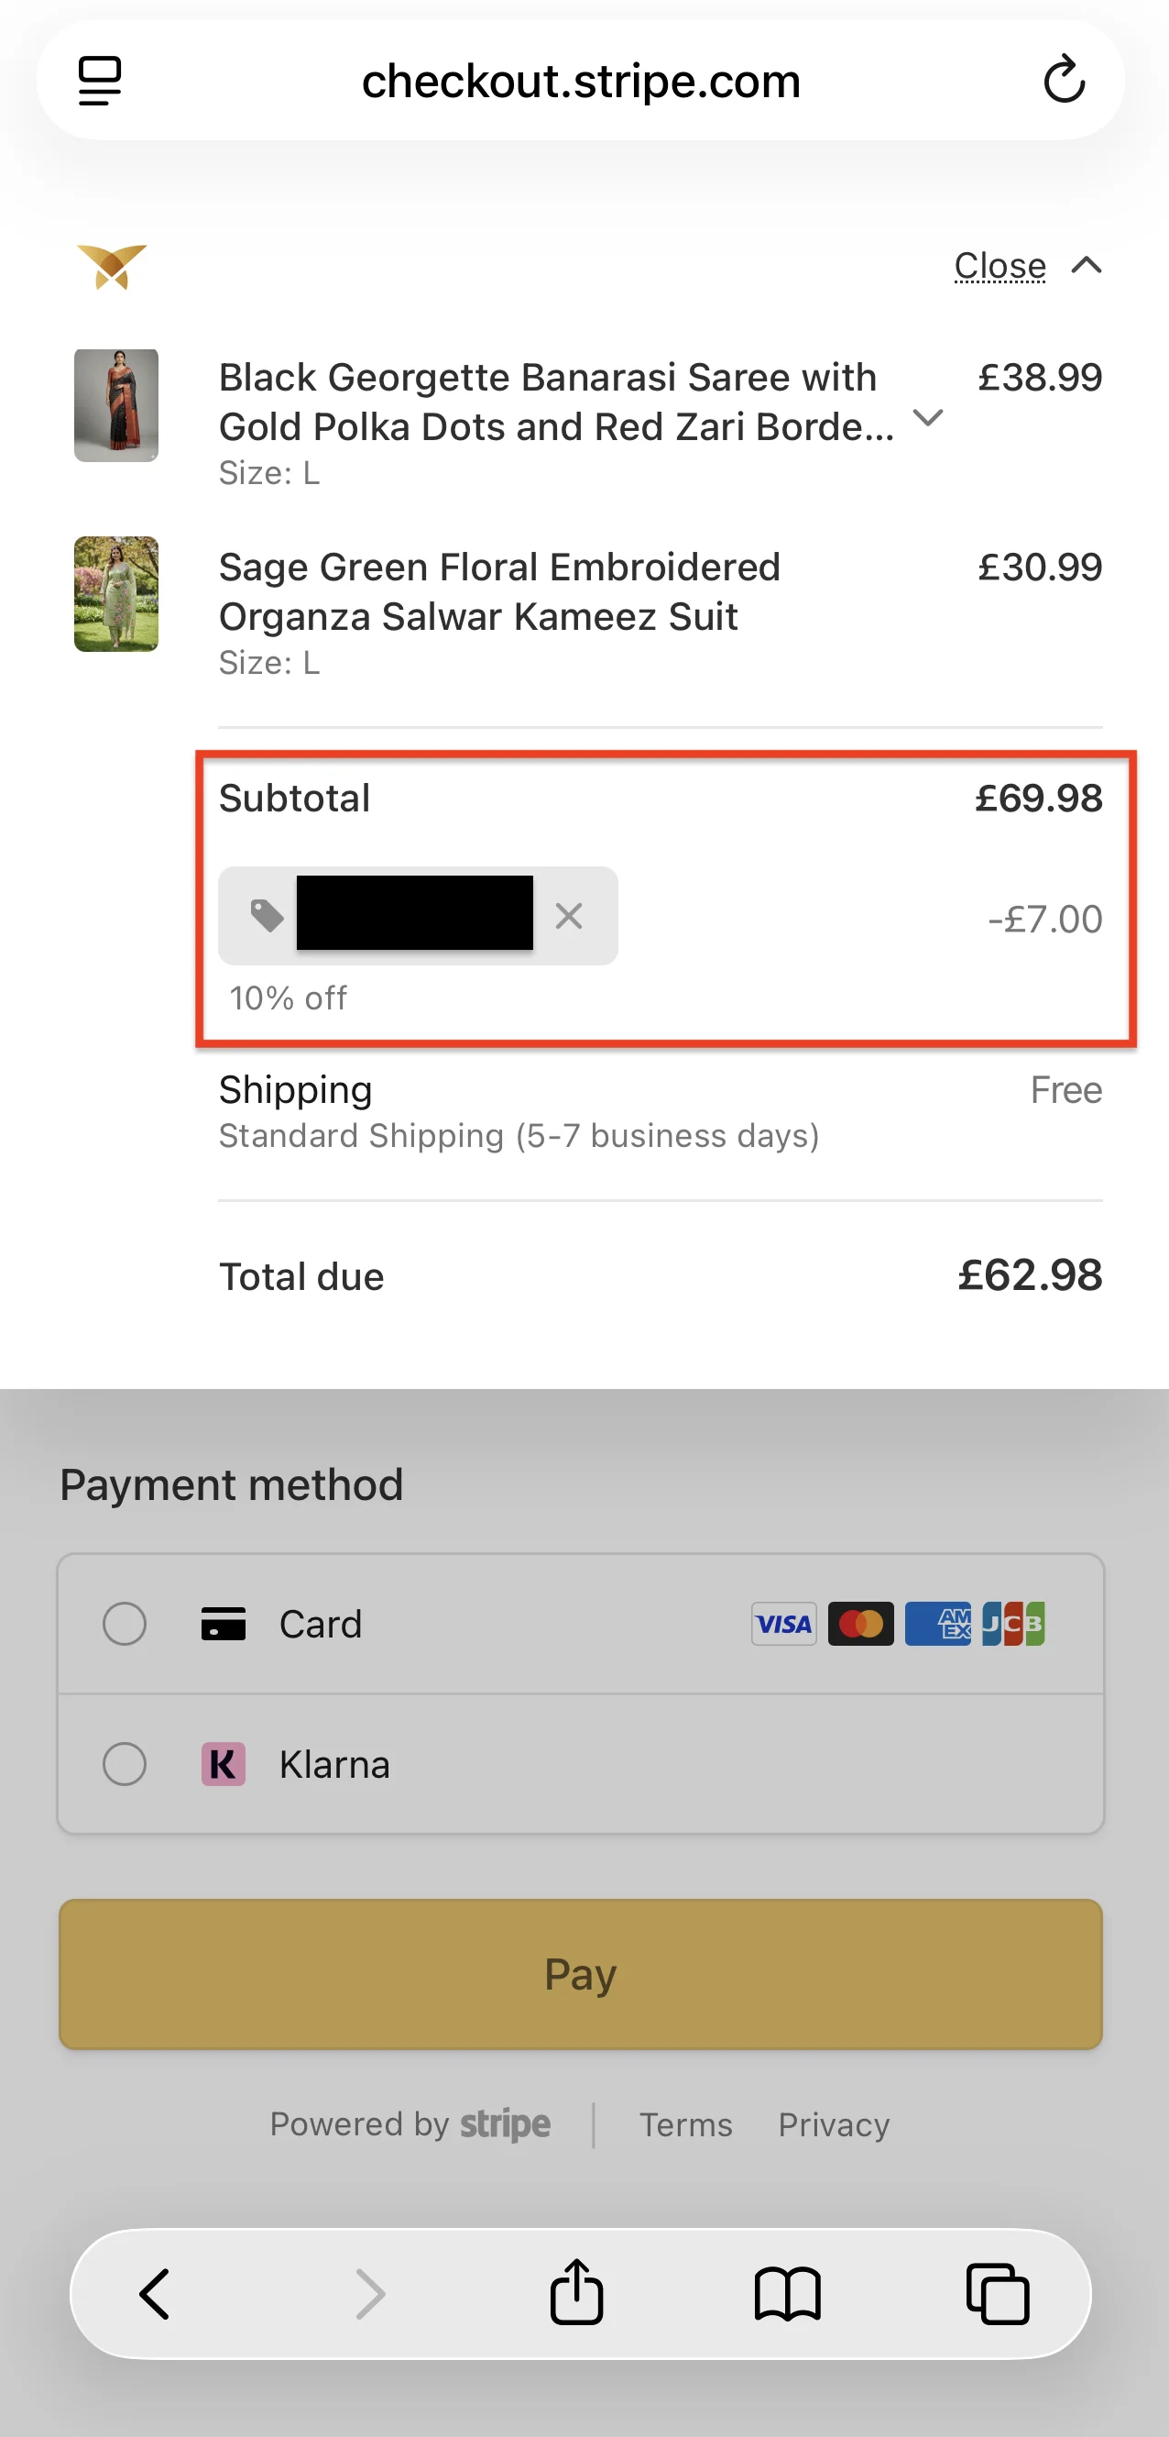Click the Visa card logo
1169x2437 pixels.
782,1625
